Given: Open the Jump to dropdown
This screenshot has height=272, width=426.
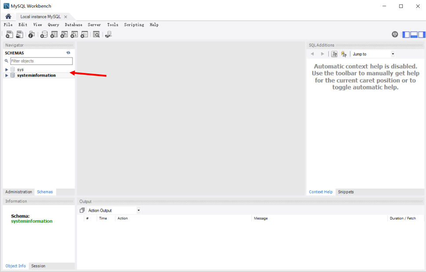Looking at the screenshot, I should click(x=393, y=54).
